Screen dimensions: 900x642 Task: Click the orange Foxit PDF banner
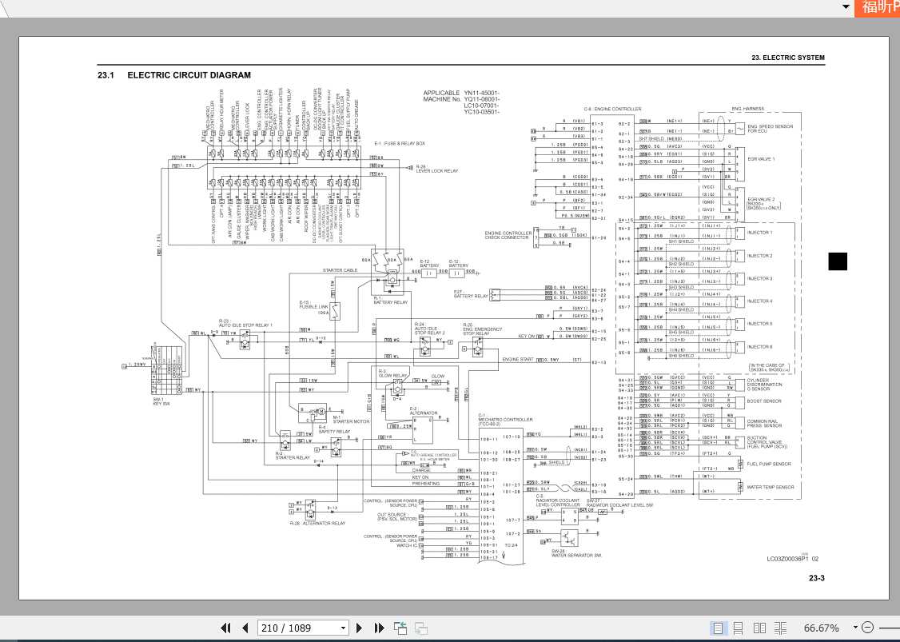pyautogui.click(x=878, y=7)
